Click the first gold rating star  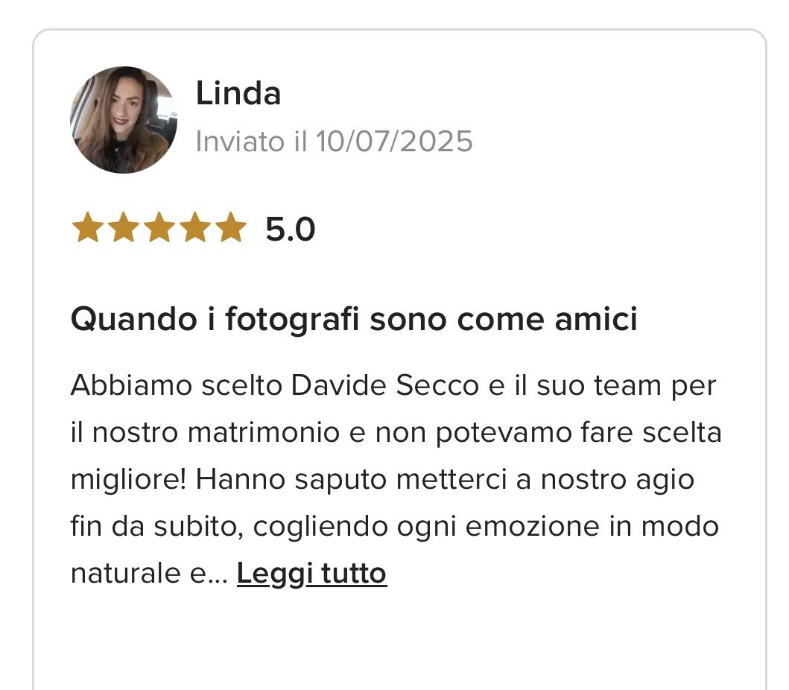tap(88, 227)
